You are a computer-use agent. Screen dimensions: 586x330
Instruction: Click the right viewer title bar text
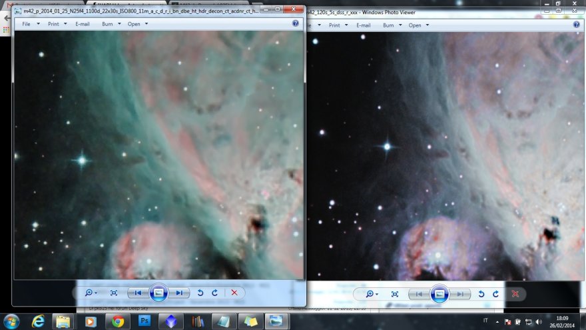point(361,13)
